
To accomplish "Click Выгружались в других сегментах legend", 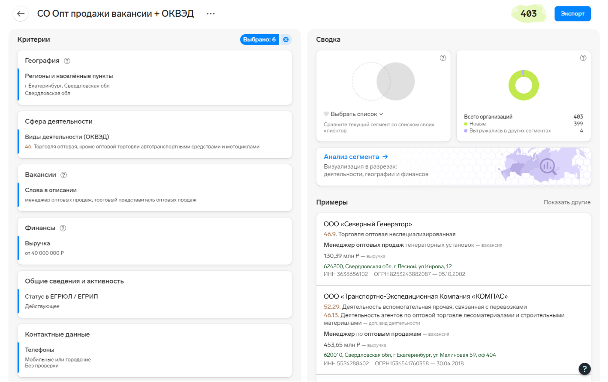I will click(524, 131).
